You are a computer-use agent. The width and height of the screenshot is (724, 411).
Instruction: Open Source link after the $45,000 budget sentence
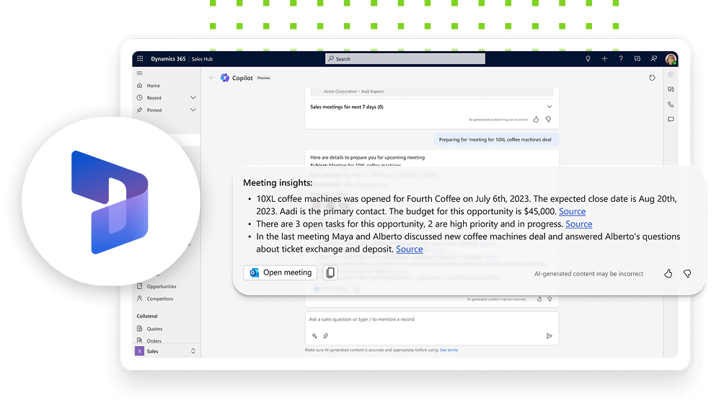tap(572, 211)
